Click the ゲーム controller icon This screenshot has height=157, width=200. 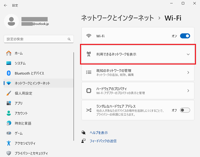(x=9, y=133)
